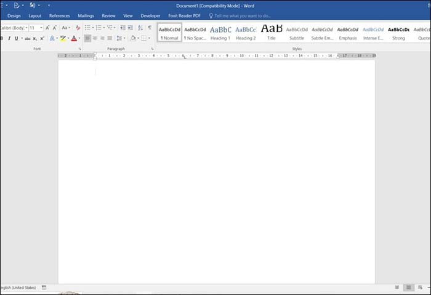Image resolution: width=431 pixels, height=295 pixels.
Task: Click the tab stop marker on the ruler
Action: pyautogui.click(x=184, y=56)
